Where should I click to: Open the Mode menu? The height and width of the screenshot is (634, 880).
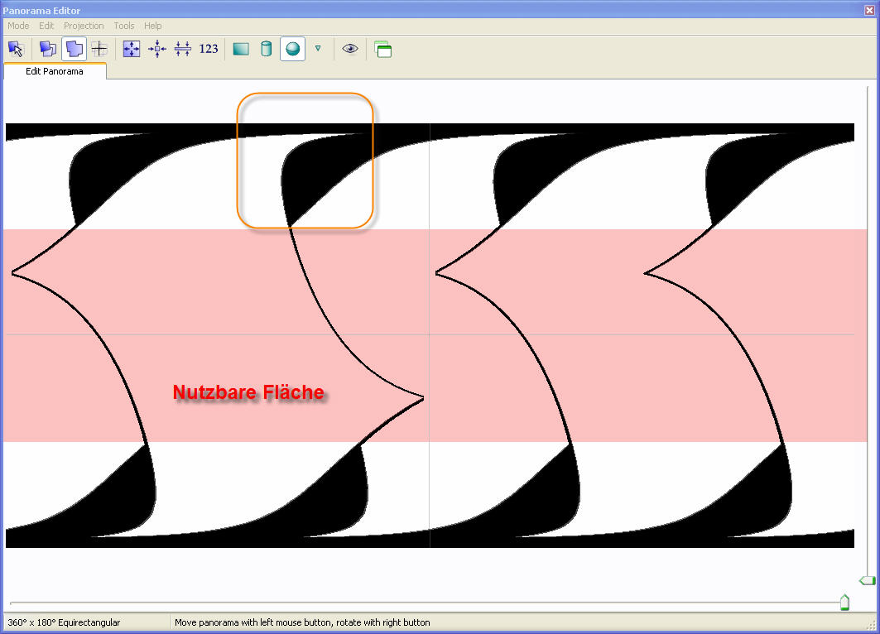[18, 26]
